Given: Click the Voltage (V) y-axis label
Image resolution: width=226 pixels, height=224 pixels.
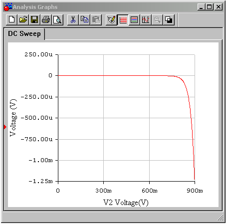Looking at the screenshot, I should click(13, 118).
